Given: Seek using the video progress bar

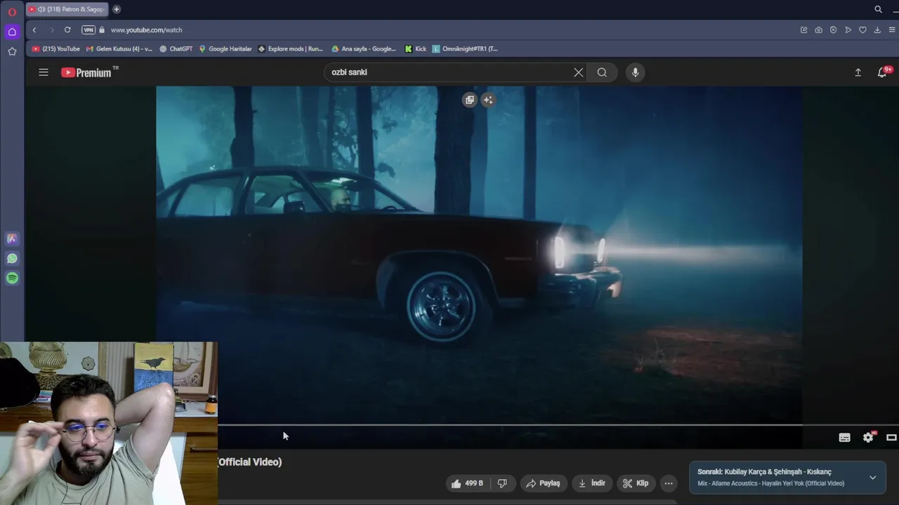Looking at the screenshot, I should [510, 425].
